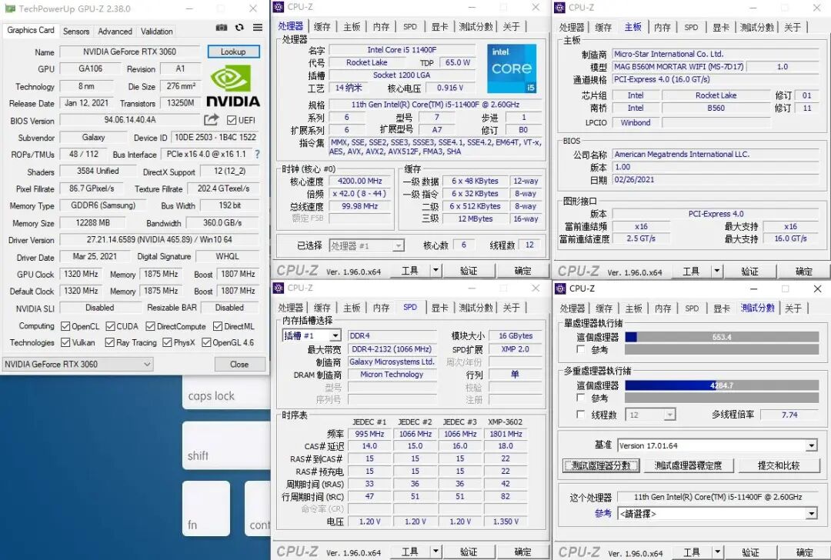Click the 模型 value MAG B560M MORTAR WIFI
The width and height of the screenshot is (831, 560).
coord(679,67)
